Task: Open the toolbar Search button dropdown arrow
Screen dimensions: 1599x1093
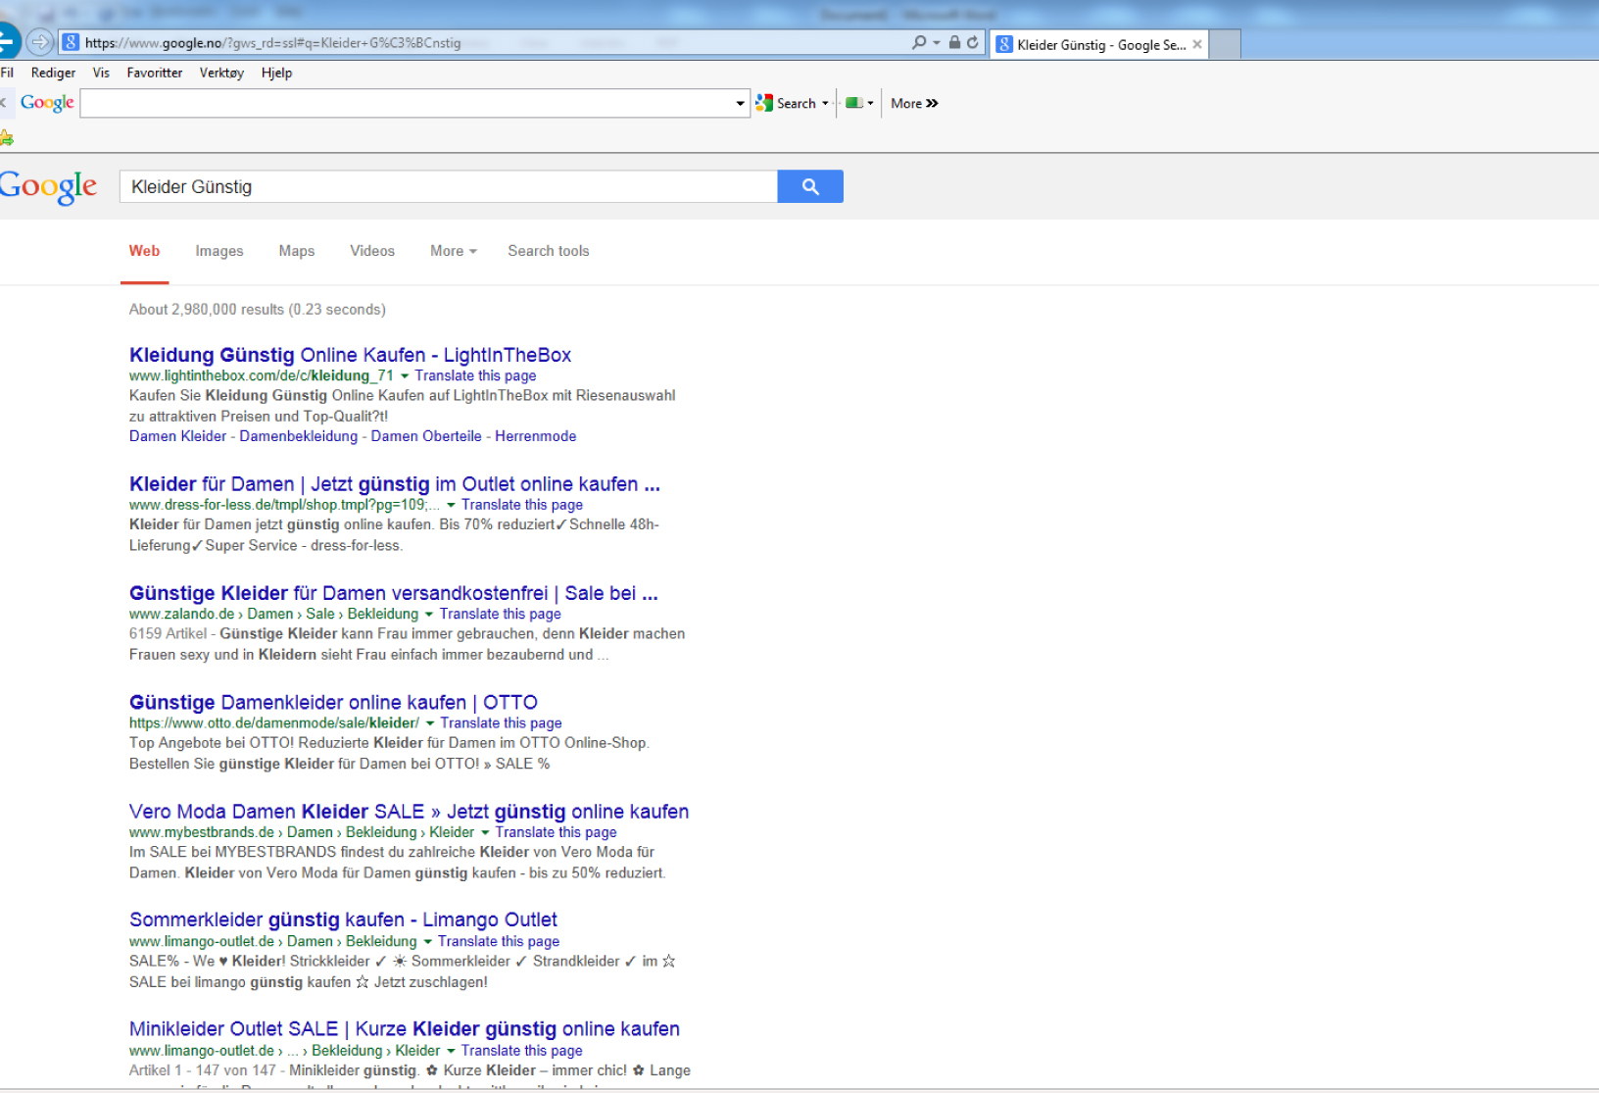Action: coord(825,103)
